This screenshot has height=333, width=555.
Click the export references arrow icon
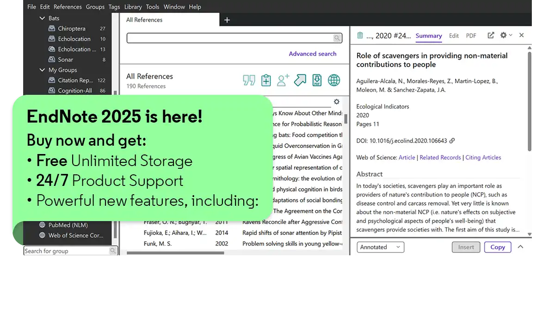(300, 80)
